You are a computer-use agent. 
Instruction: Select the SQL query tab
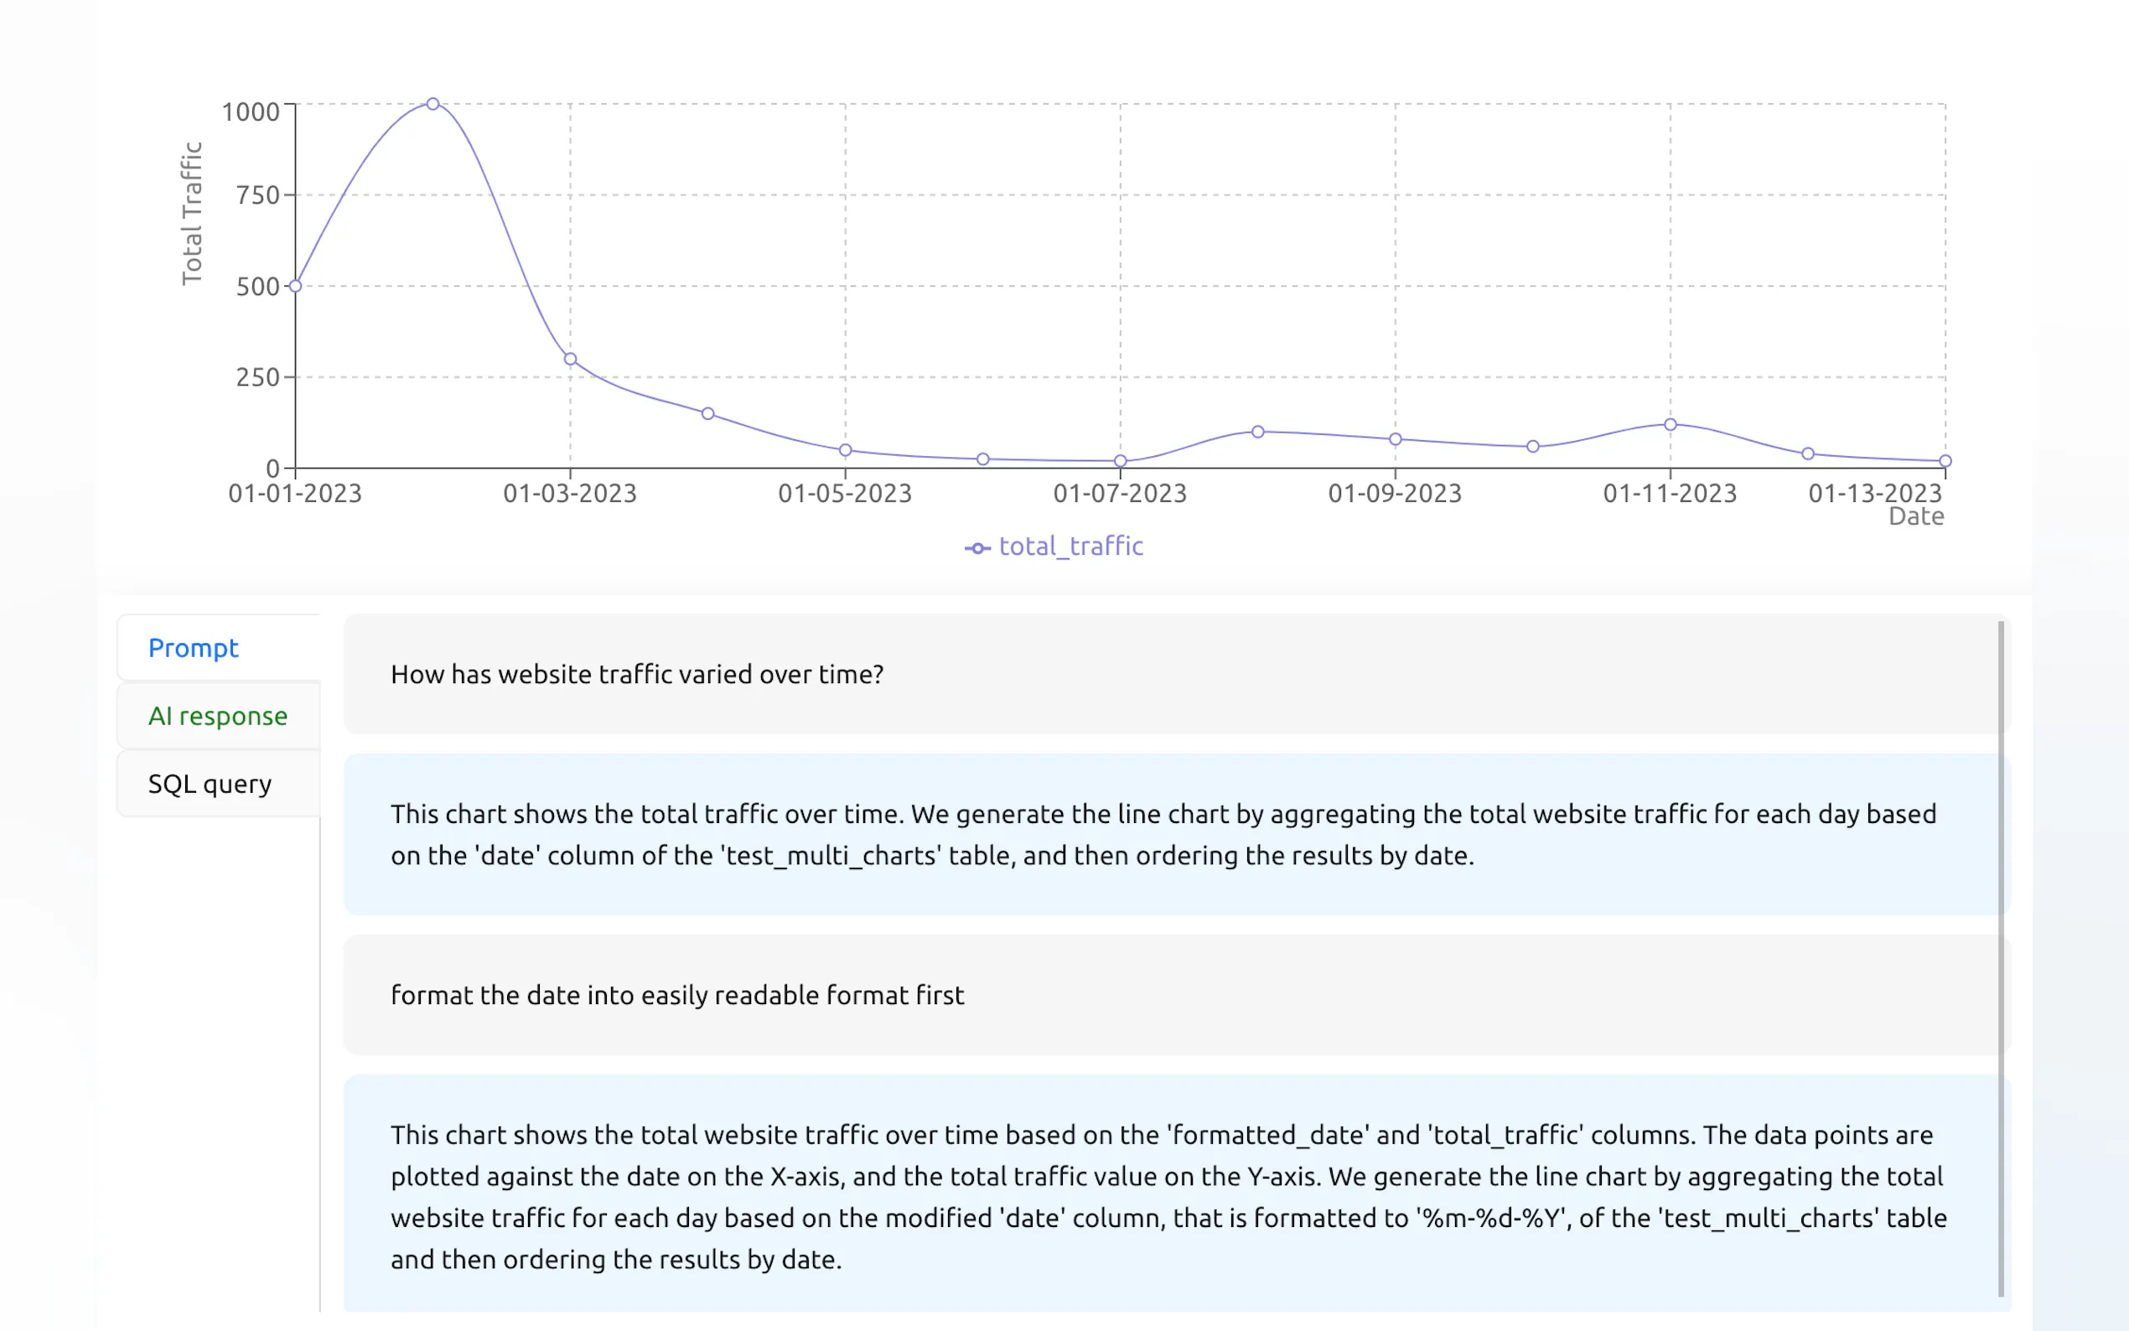210,784
